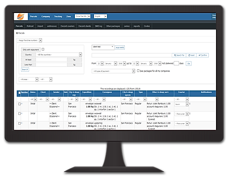Open the client test dropdown
228x177 pixels.
[x=103, y=47]
